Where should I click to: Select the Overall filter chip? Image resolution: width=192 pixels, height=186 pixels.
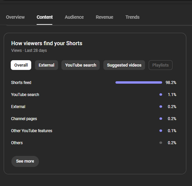pos(21,65)
